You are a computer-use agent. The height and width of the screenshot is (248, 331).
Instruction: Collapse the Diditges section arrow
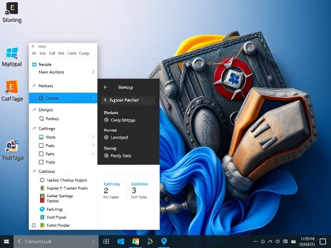tap(34, 109)
